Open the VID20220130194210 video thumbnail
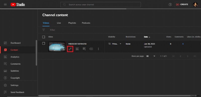201x97 pixels. click(57, 47)
